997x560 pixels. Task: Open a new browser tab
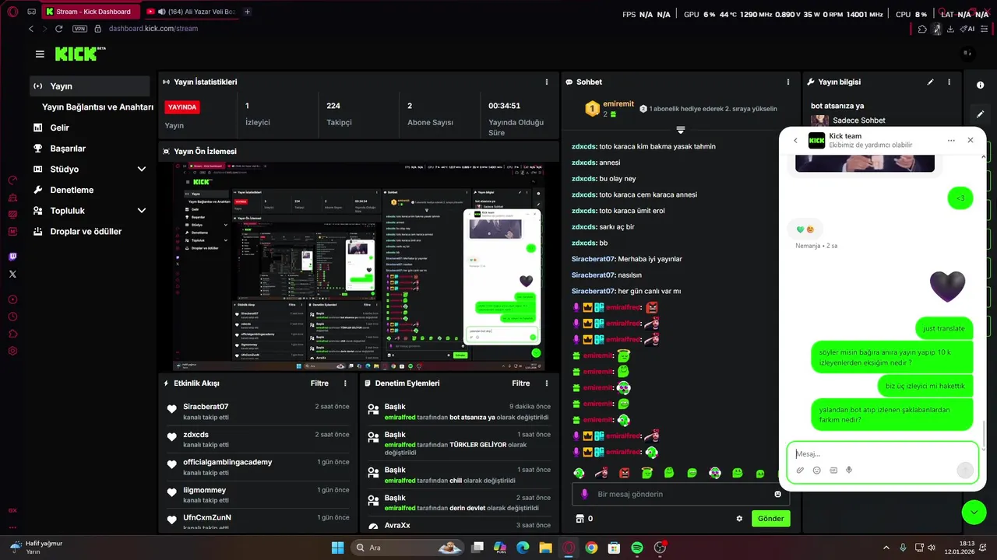coord(248,12)
